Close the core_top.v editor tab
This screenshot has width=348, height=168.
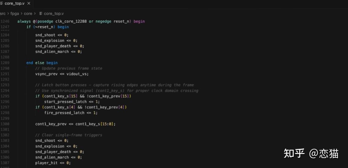pos(29,3)
